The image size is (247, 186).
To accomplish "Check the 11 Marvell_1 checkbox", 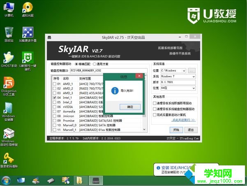I will coord(55,130).
